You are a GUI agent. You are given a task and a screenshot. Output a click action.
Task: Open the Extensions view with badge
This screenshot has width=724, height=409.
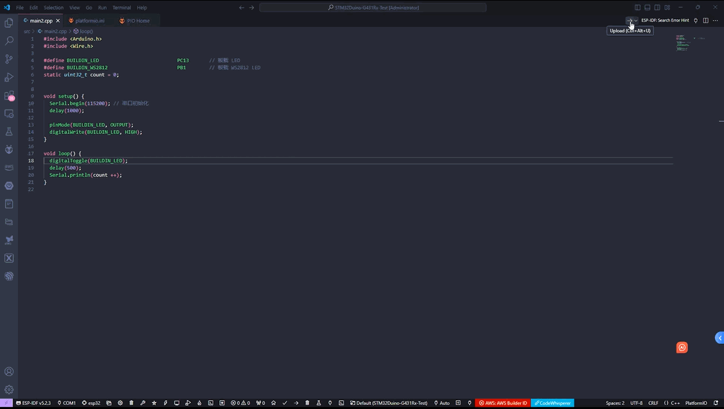pos(9,96)
